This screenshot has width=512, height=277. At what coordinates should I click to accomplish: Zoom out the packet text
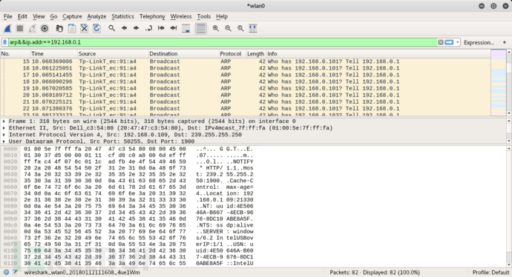coord(229,28)
